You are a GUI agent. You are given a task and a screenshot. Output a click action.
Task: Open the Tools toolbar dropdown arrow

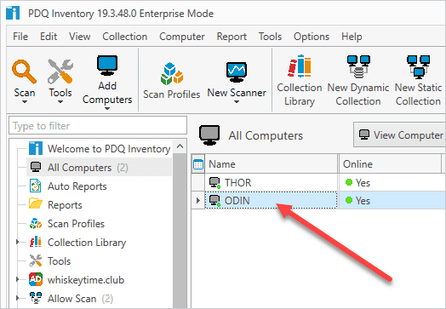tap(60, 102)
